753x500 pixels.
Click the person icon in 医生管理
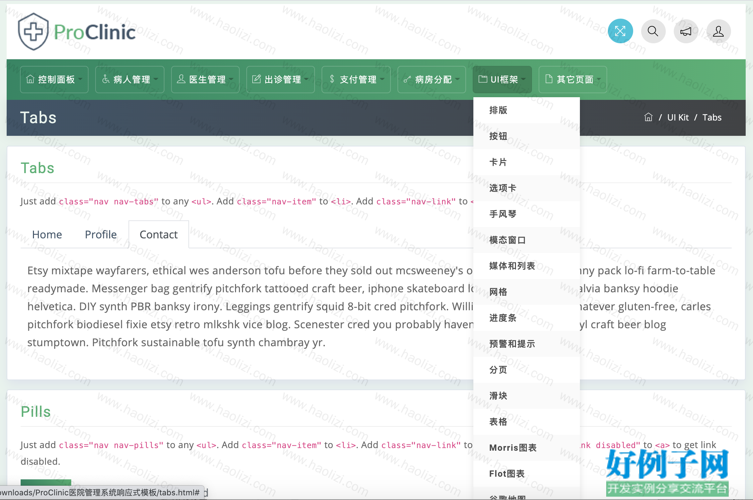(181, 79)
